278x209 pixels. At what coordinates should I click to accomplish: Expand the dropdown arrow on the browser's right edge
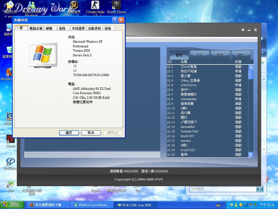[263, 53]
